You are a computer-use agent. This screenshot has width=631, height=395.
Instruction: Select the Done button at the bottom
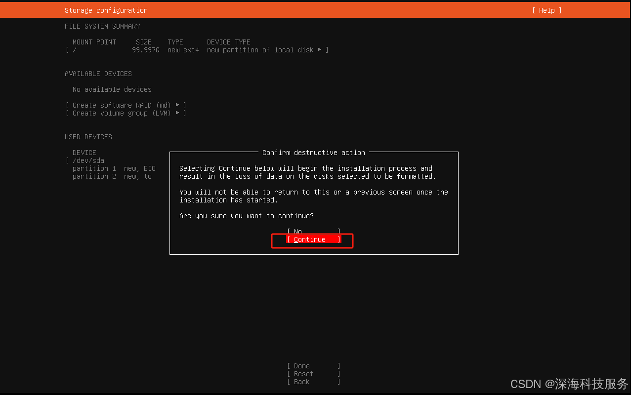314,366
